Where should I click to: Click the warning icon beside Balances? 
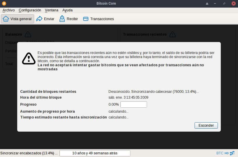click(x=28, y=34)
